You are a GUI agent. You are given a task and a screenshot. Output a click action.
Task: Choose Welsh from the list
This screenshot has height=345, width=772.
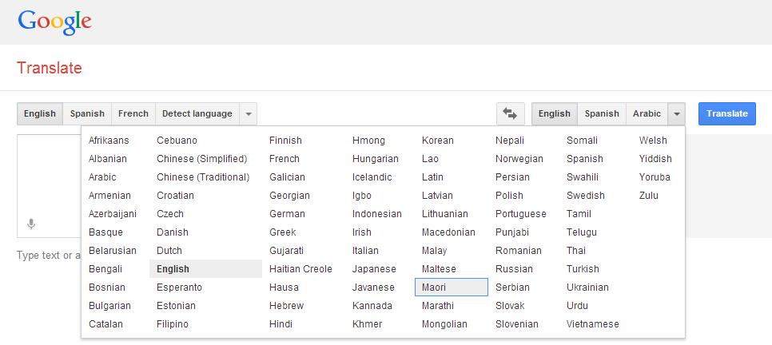(653, 141)
